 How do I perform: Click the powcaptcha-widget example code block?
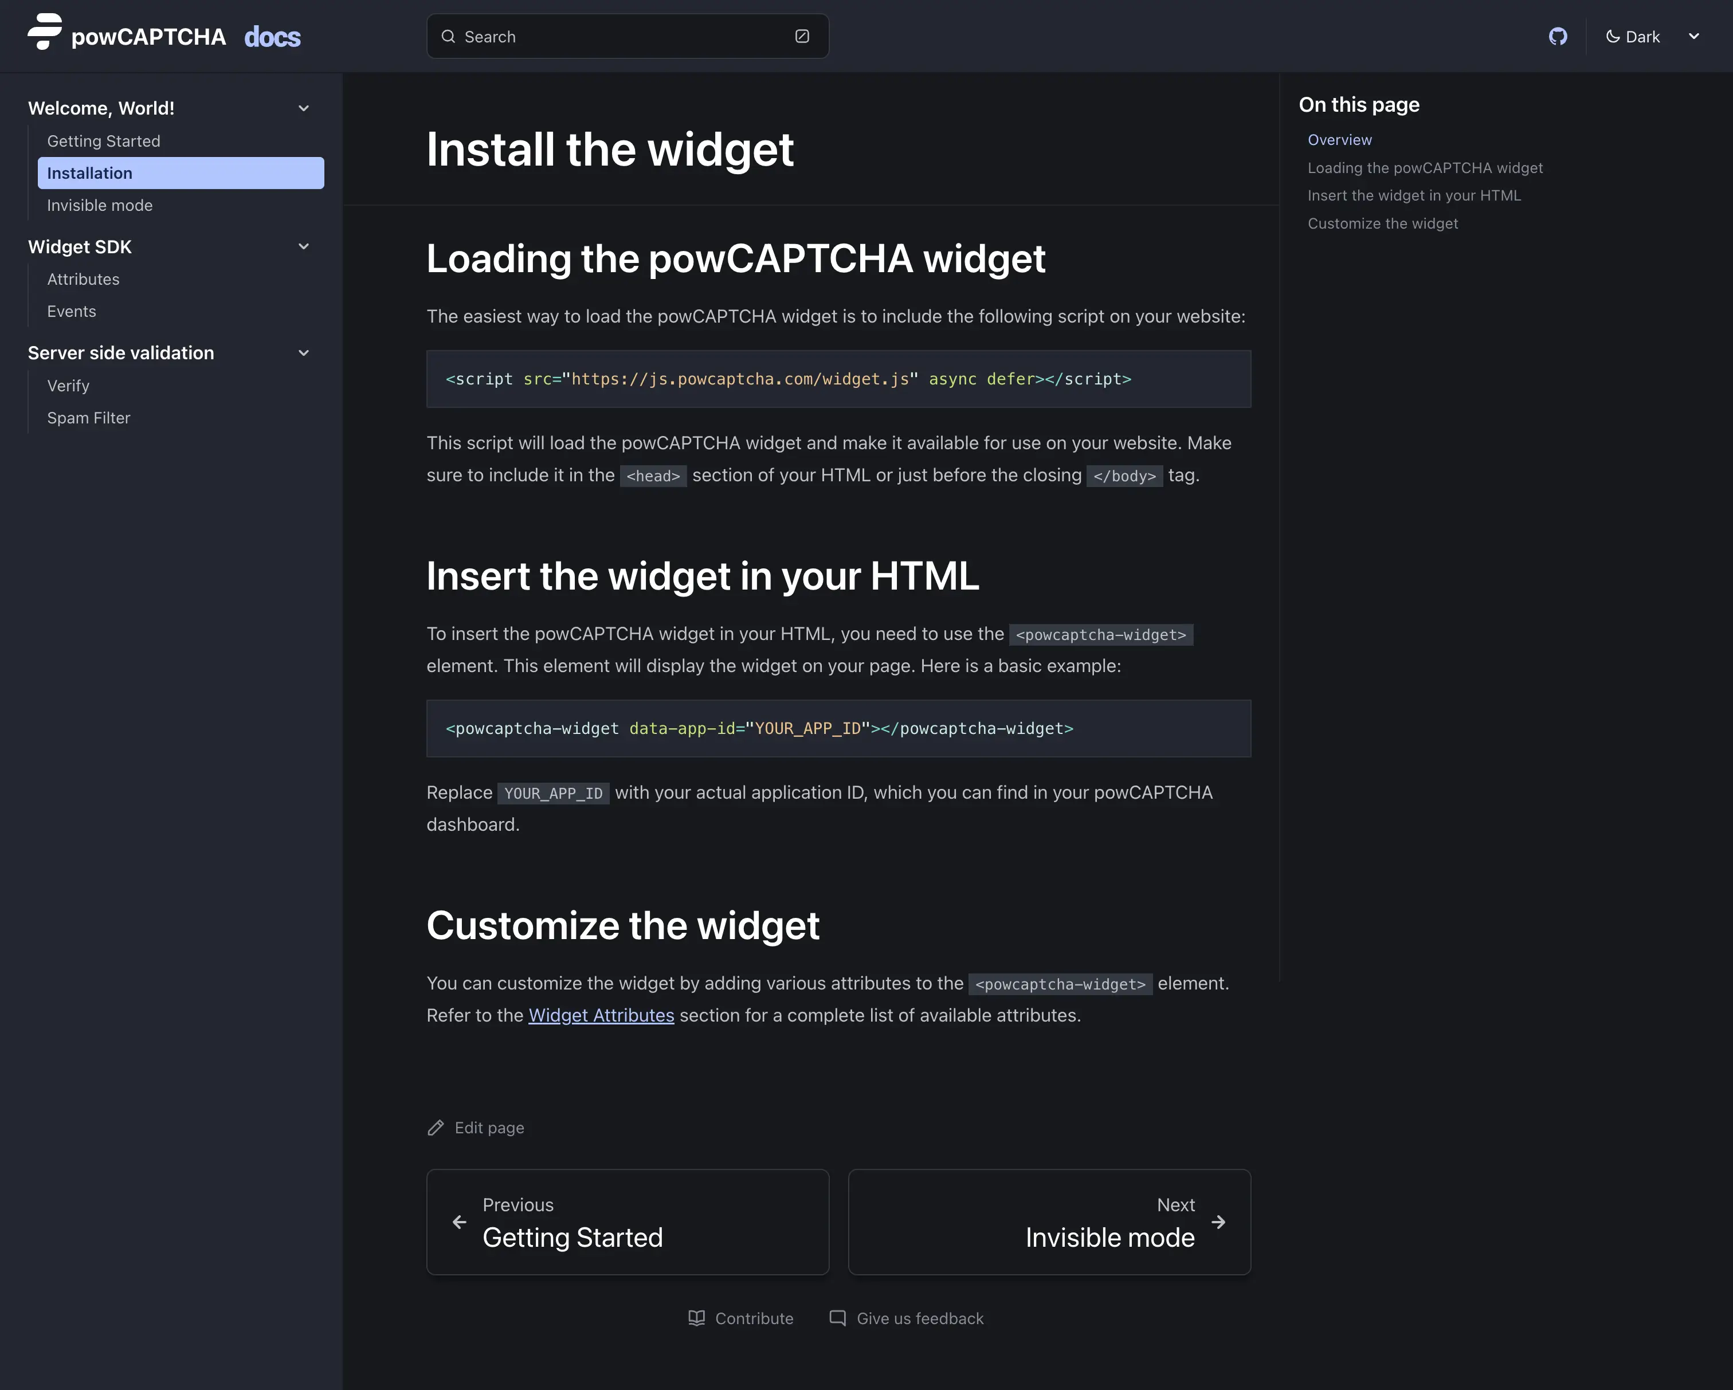[838, 728]
